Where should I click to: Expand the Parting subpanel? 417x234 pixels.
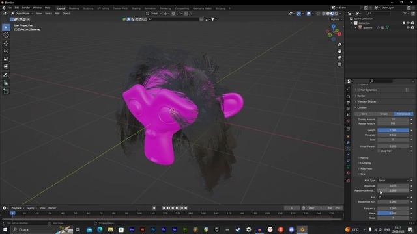tap(364, 158)
